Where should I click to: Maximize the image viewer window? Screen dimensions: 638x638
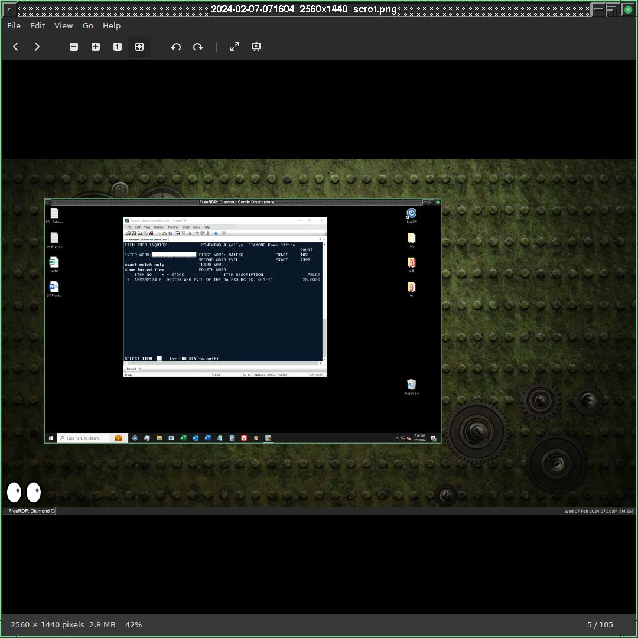click(613, 9)
